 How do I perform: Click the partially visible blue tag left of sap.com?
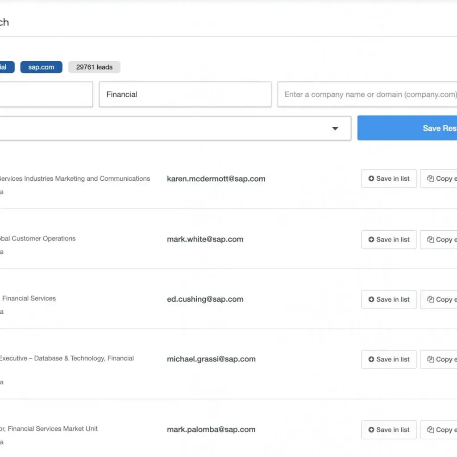point(7,67)
